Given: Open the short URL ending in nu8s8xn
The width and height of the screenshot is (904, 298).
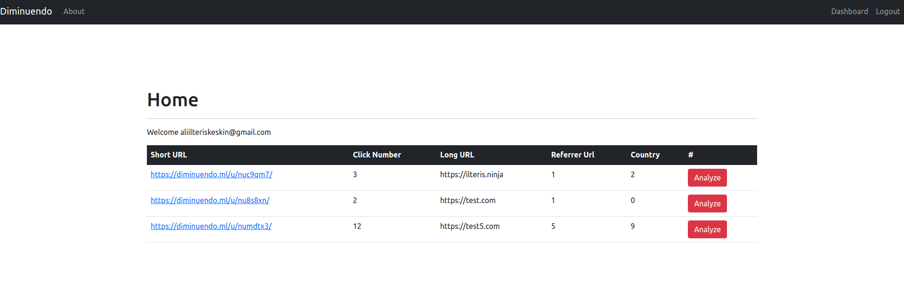Looking at the screenshot, I should pyautogui.click(x=210, y=200).
